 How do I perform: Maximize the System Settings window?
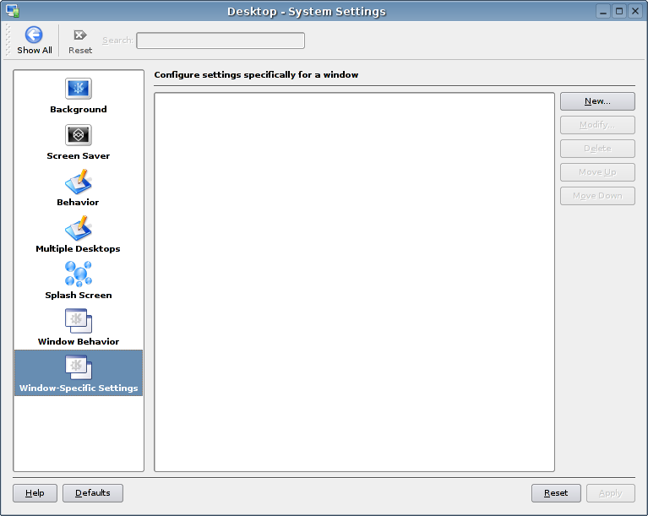tap(619, 11)
